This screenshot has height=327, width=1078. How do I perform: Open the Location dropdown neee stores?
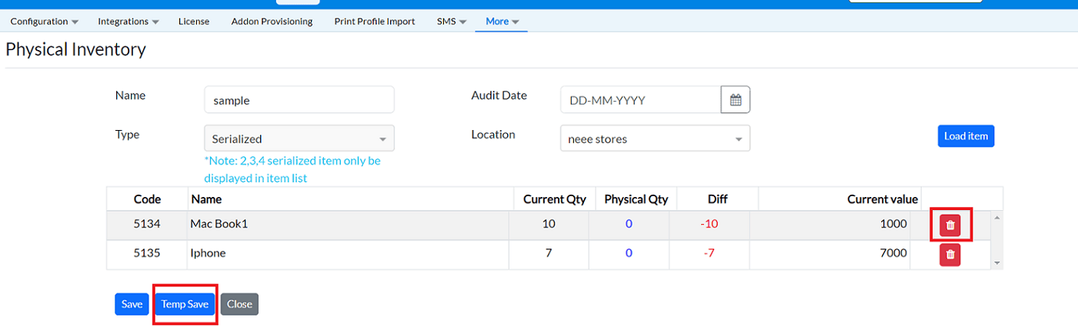pyautogui.click(x=654, y=139)
